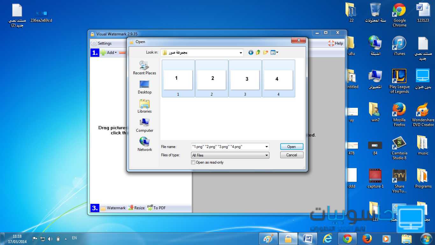Open Wondershare DVD Creator shortcut
This screenshot has width=435, height=245.
(423, 115)
